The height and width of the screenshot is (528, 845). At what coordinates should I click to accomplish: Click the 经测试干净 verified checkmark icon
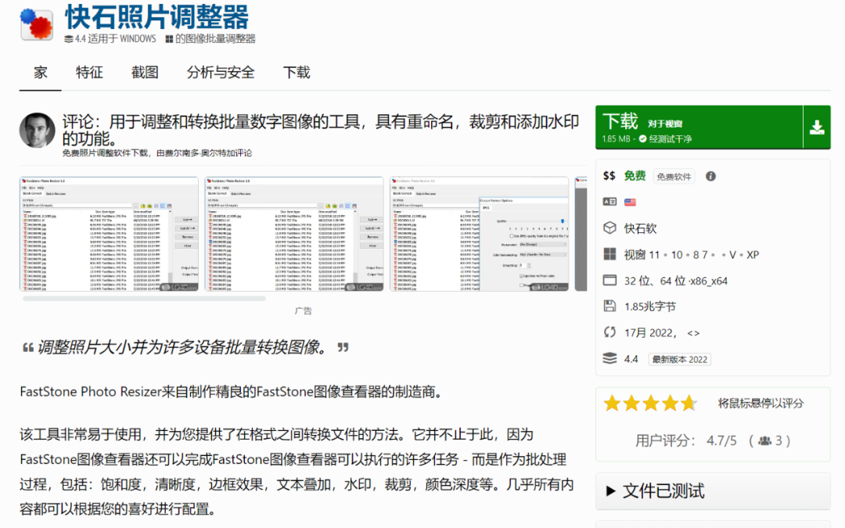point(642,139)
